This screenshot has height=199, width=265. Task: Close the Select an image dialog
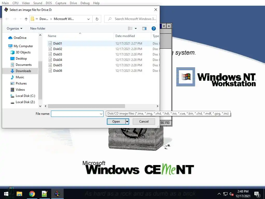(x=156, y=10)
